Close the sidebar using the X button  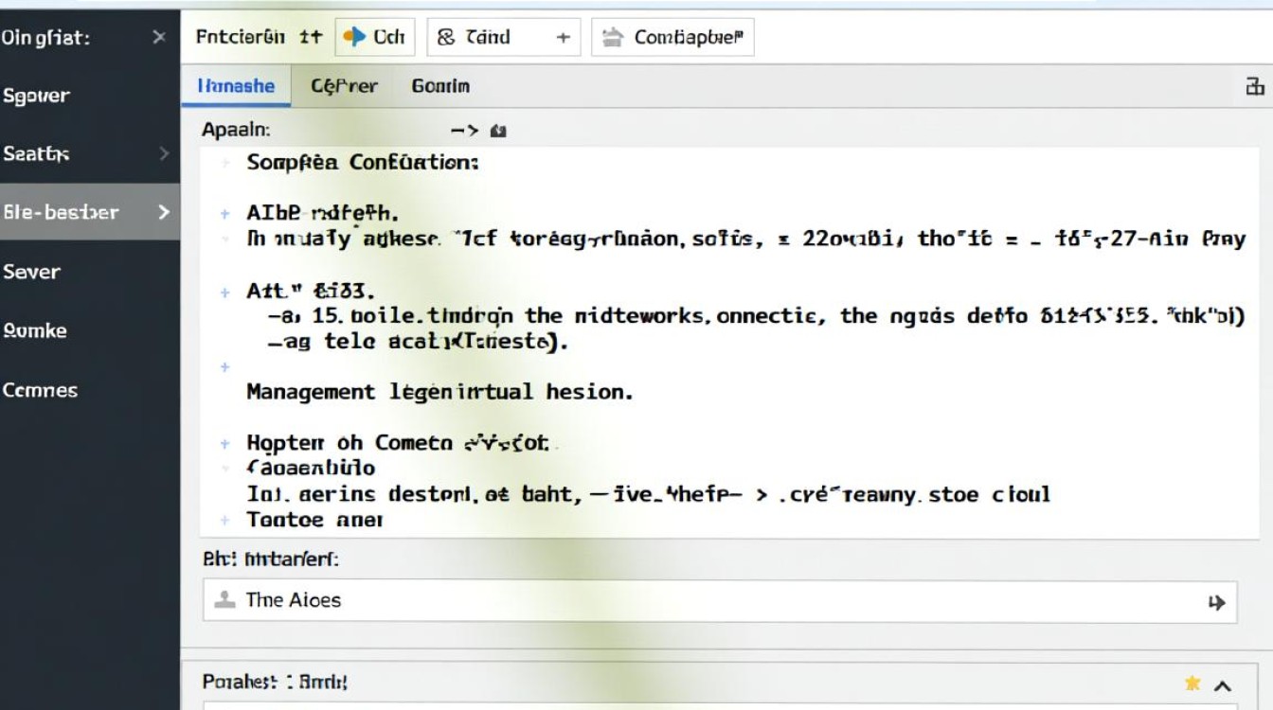click(x=158, y=37)
